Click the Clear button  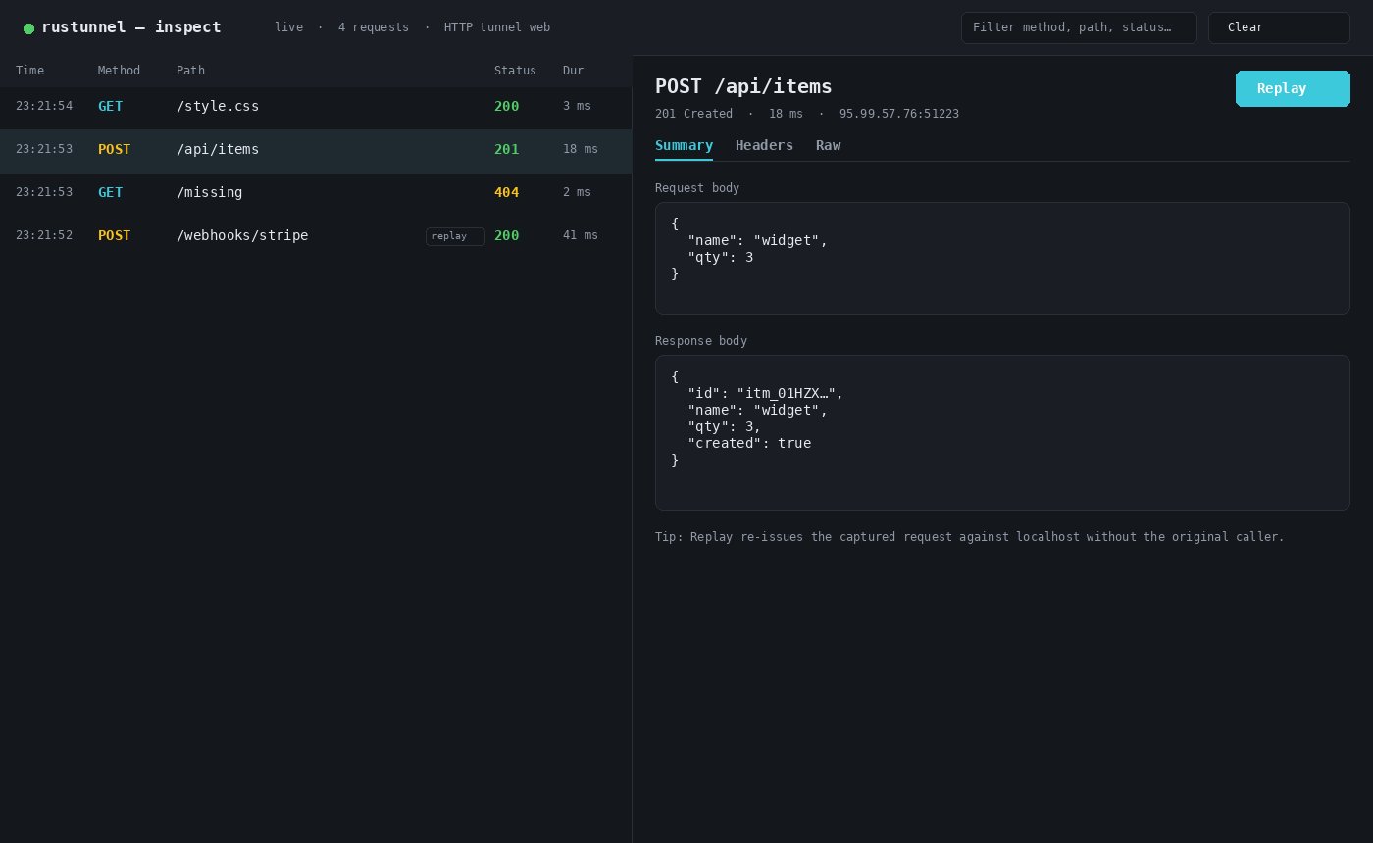[1279, 27]
